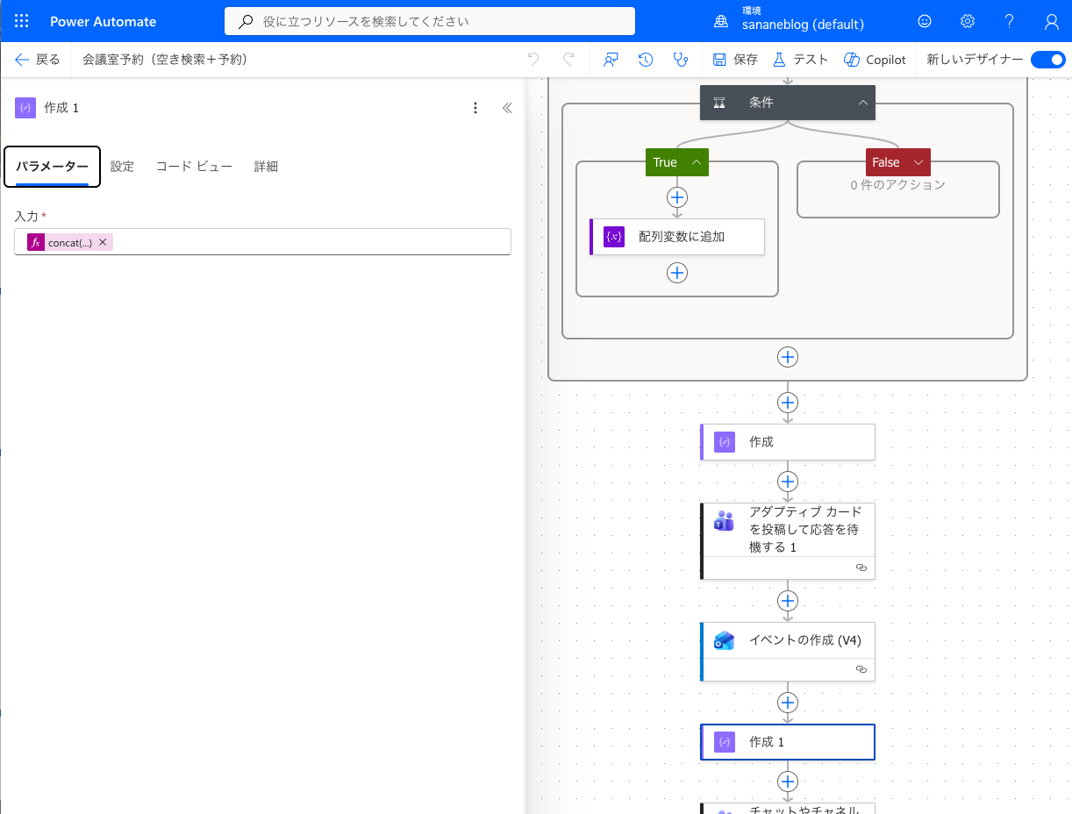Open the settings gear icon
This screenshot has height=814, width=1072.
coord(968,21)
